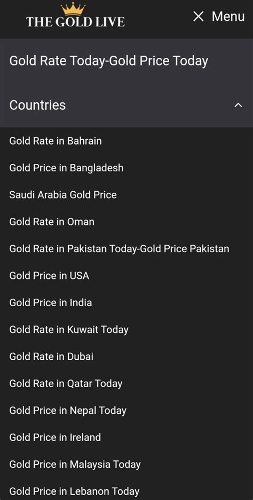Open Gold Rate in Pakistan Today link

coord(119,249)
